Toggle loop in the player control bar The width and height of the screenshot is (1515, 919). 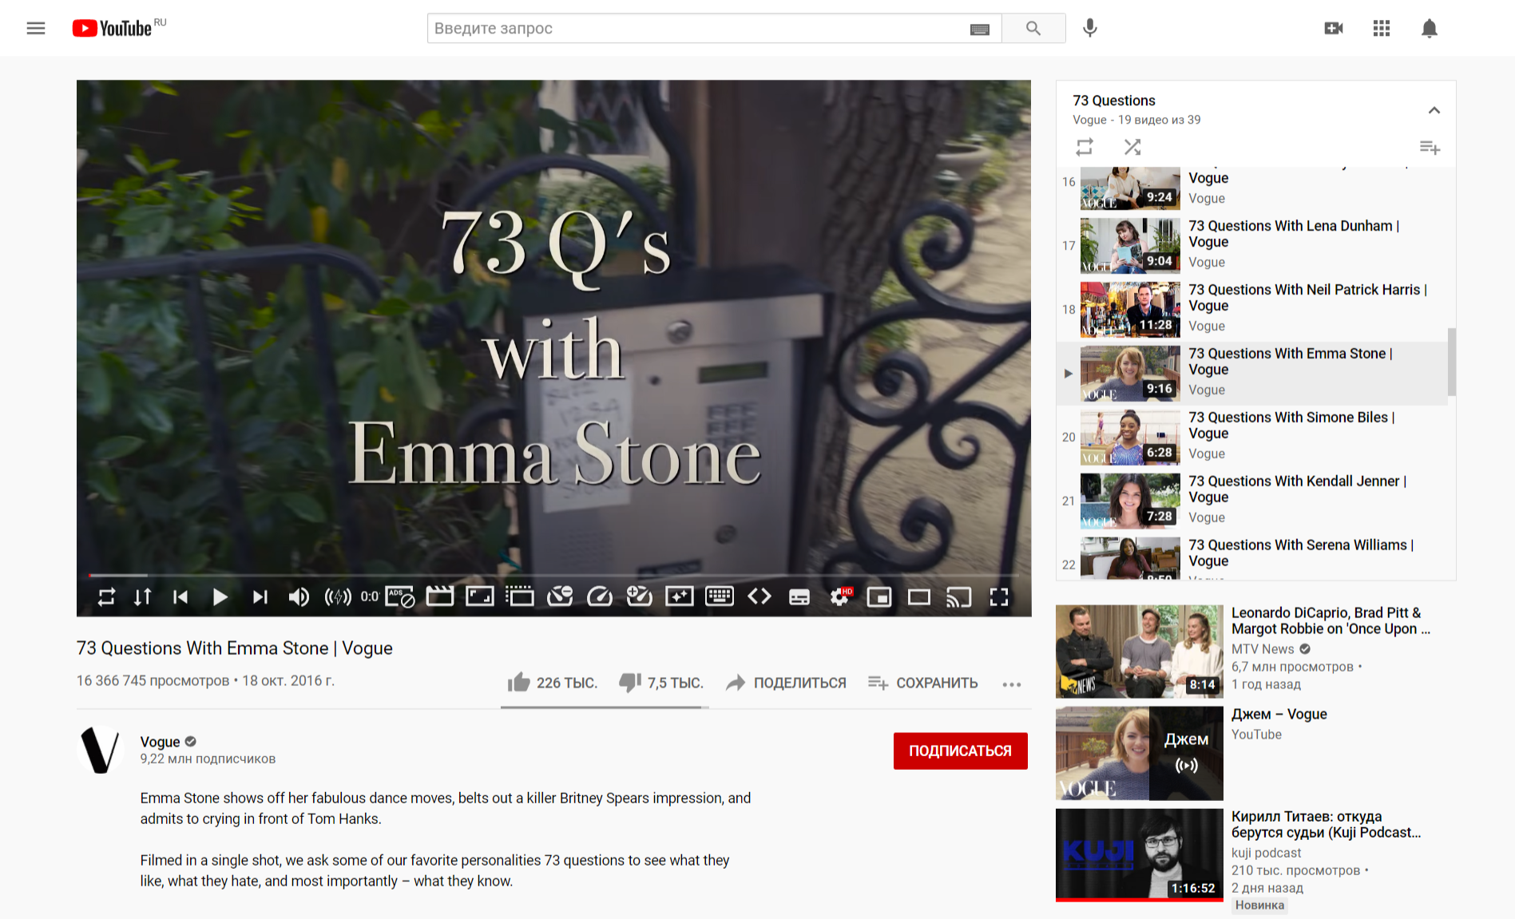pyautogui.click(x=106, y=597)
